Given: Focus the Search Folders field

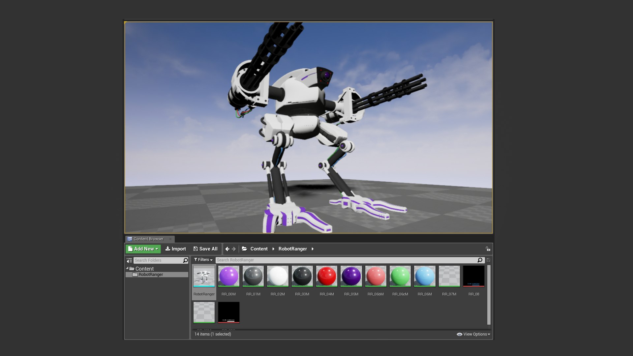Looking at the screenshot, I should [x=158, y=260].
